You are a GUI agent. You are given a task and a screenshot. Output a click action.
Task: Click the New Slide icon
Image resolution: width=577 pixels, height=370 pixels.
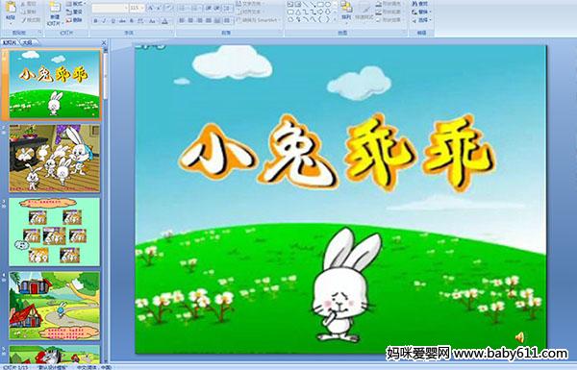coord(55,8)
